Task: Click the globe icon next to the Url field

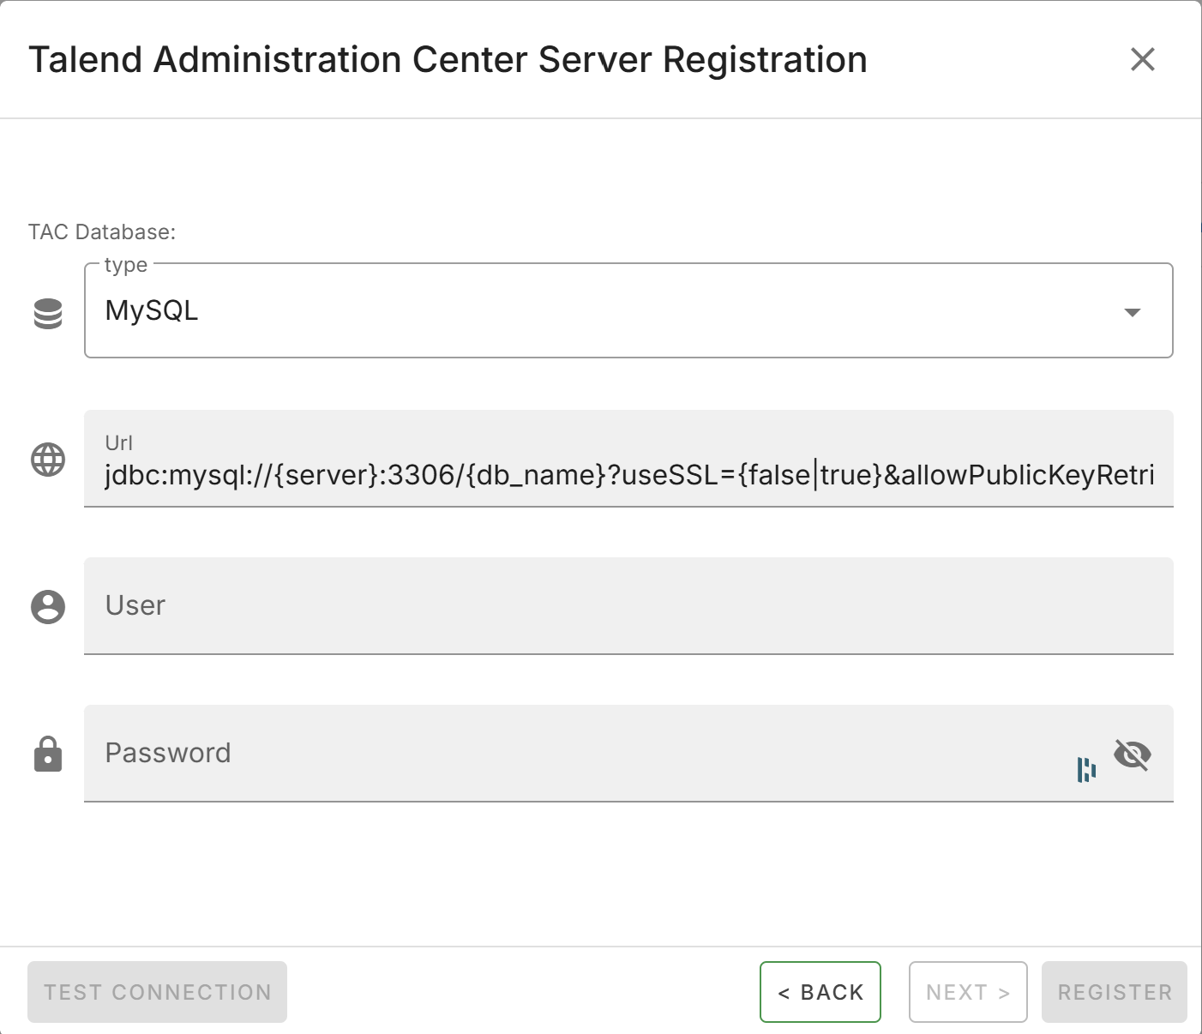Action: (x=47, y=460)
